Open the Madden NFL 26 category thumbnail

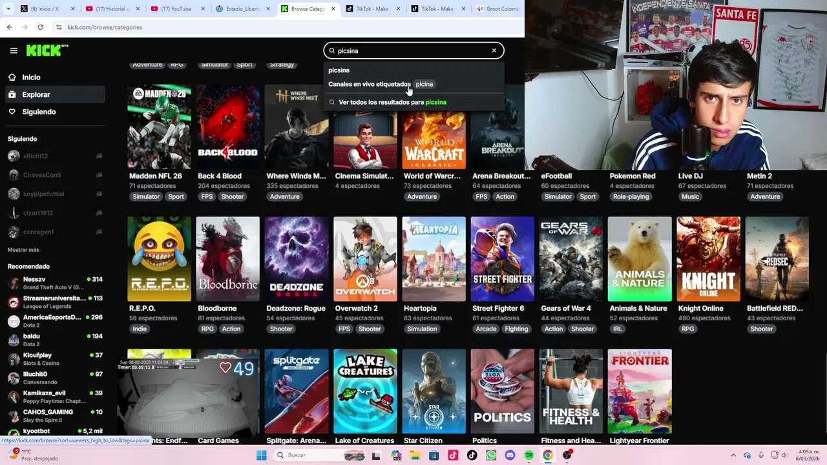pos(159,127)
